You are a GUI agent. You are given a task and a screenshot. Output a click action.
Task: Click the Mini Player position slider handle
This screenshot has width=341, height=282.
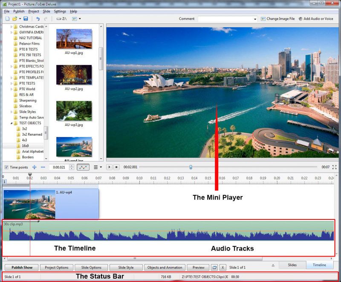coord(191,167)
